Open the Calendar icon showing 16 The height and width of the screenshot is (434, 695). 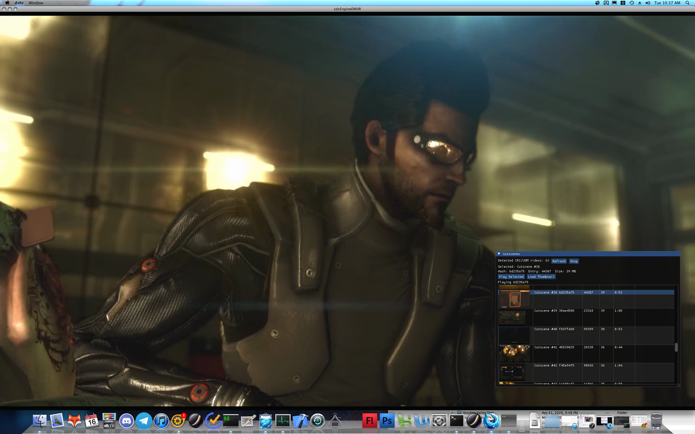click(x=91, y=421)
